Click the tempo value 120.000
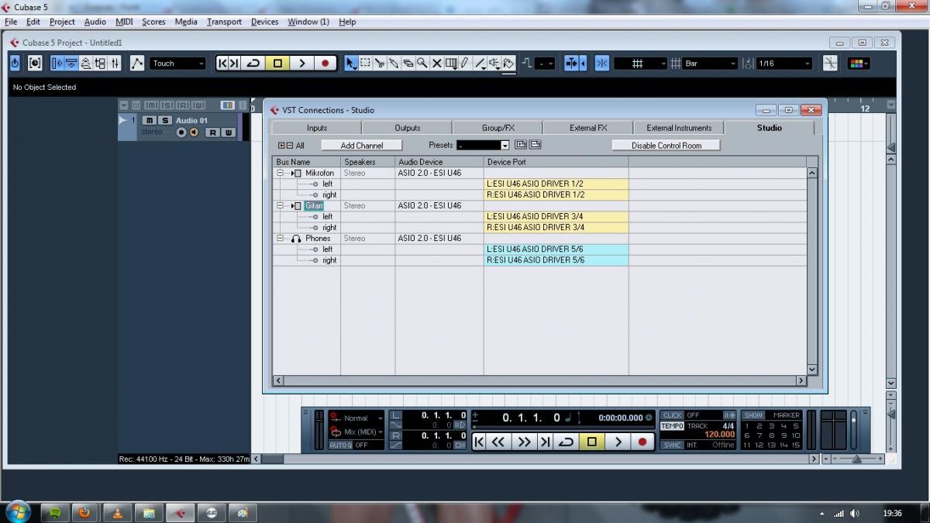Screen dimensions: 930x523 click(719, 435)
